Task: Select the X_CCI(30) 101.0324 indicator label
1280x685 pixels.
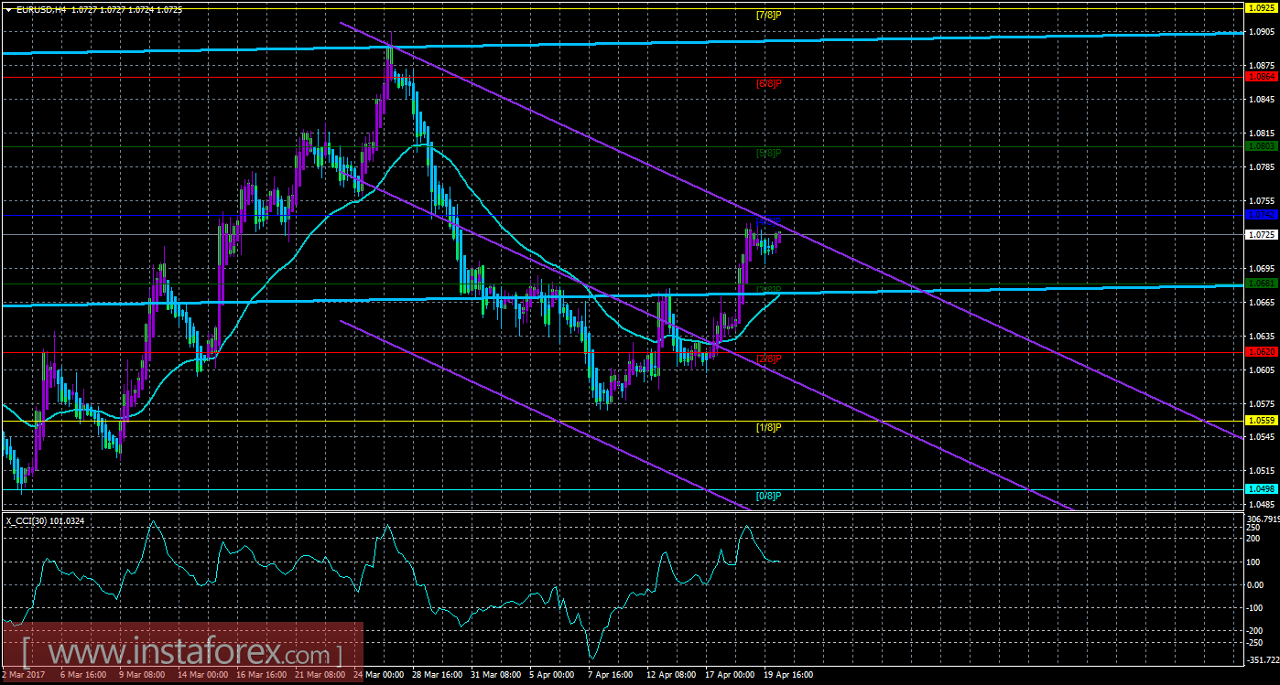Action: pos(46,519)
